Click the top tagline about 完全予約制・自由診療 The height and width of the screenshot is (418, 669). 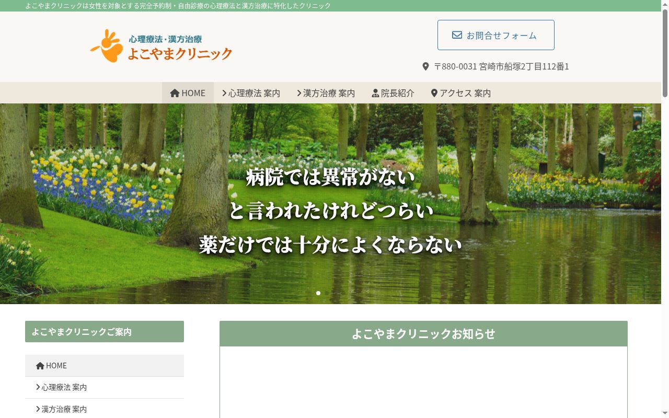(x=178, y=6)
